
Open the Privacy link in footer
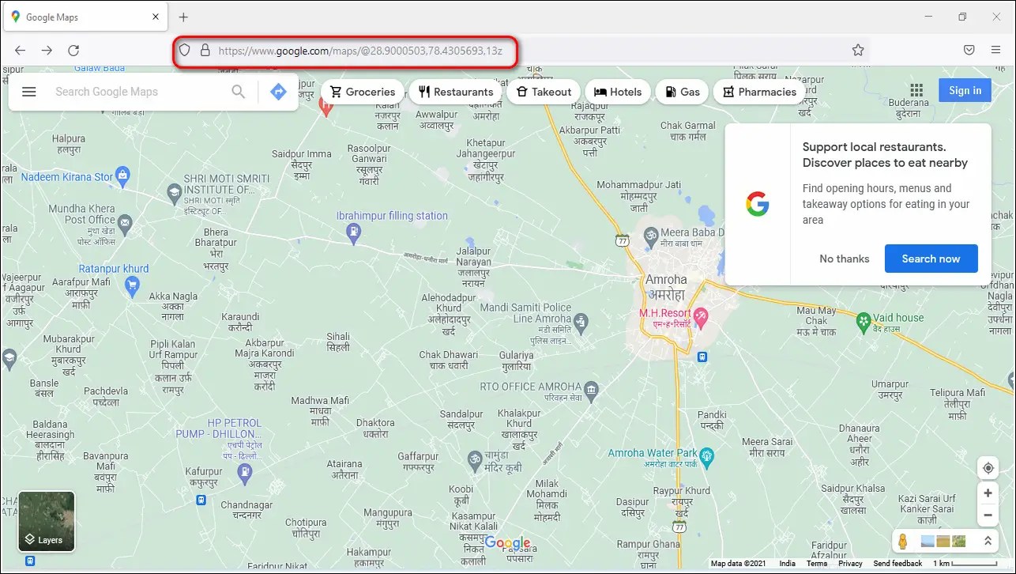pos(850,564)
